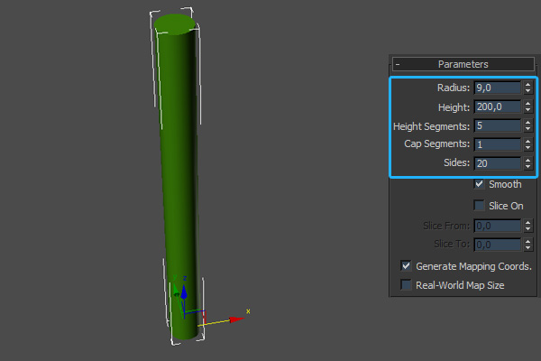Collapse the Parameters rollout
This screenshot has height=361, width=541.
click(x=398, y=64)
